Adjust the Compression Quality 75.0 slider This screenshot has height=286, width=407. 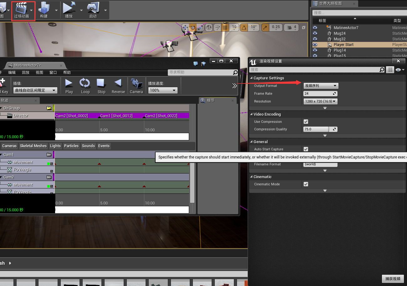pos(320,129)
